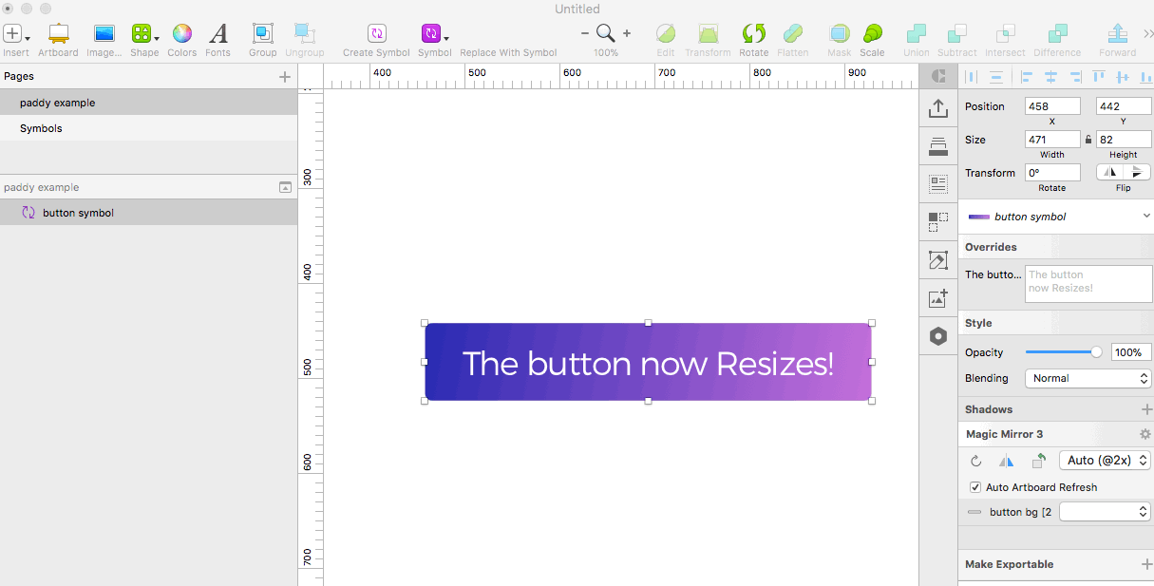Click the Image insert tool

[104, 34]
